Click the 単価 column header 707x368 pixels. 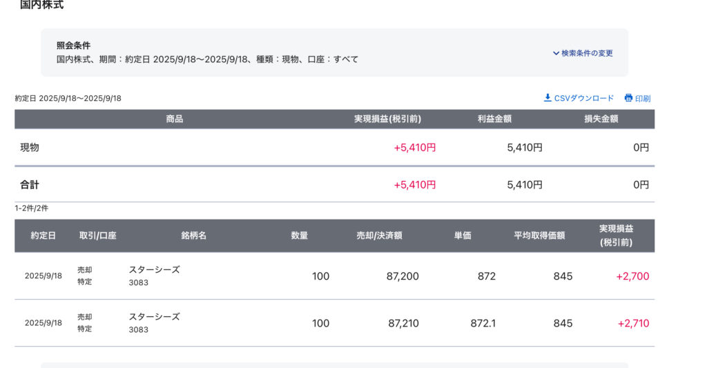[463, 235]
